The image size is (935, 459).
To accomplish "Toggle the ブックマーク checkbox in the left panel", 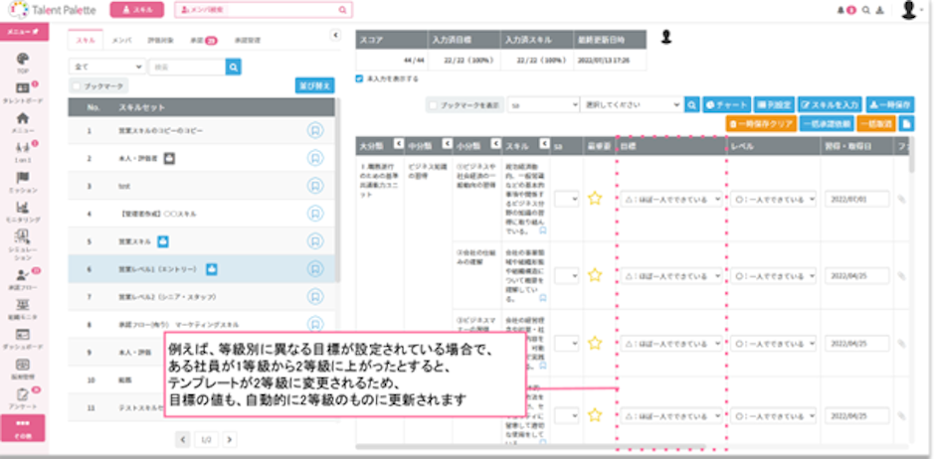I will coord(78,87).
